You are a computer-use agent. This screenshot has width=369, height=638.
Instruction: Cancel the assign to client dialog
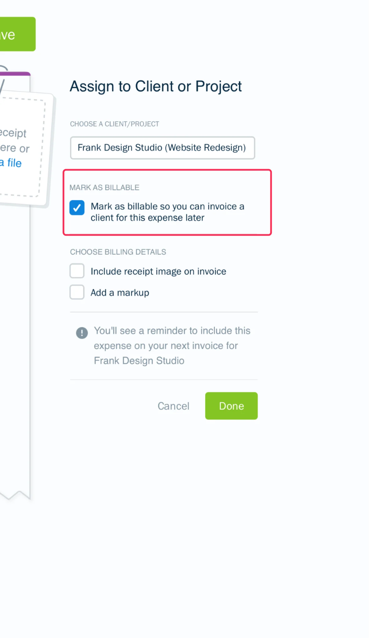(x=173, y=406)
